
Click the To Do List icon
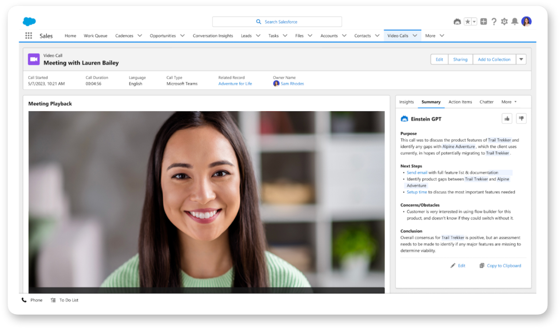click(53, 300)
